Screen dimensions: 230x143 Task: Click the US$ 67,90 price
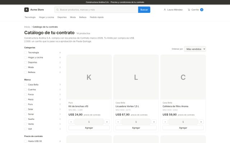[123, 114]
